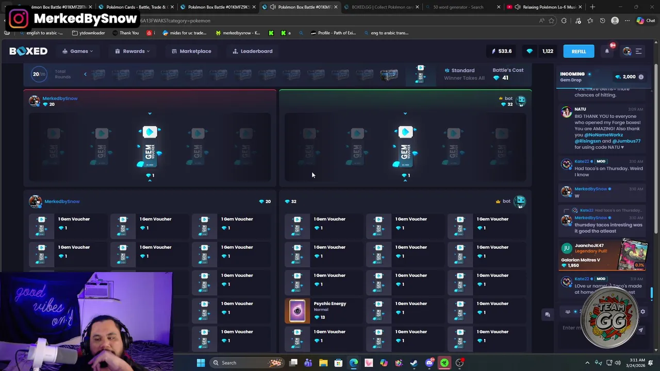Select the centered Gem Voucher in MerkedBySnow's reel
660x371 pixels.
click(150, 148)
